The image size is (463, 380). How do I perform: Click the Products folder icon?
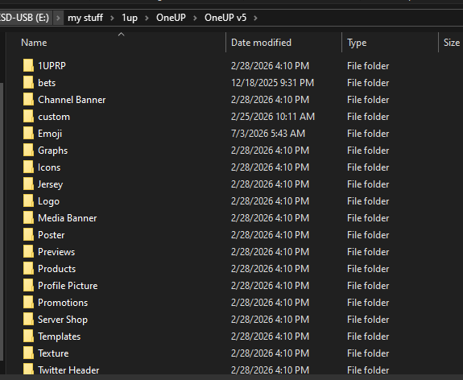(x=28, y=268)
